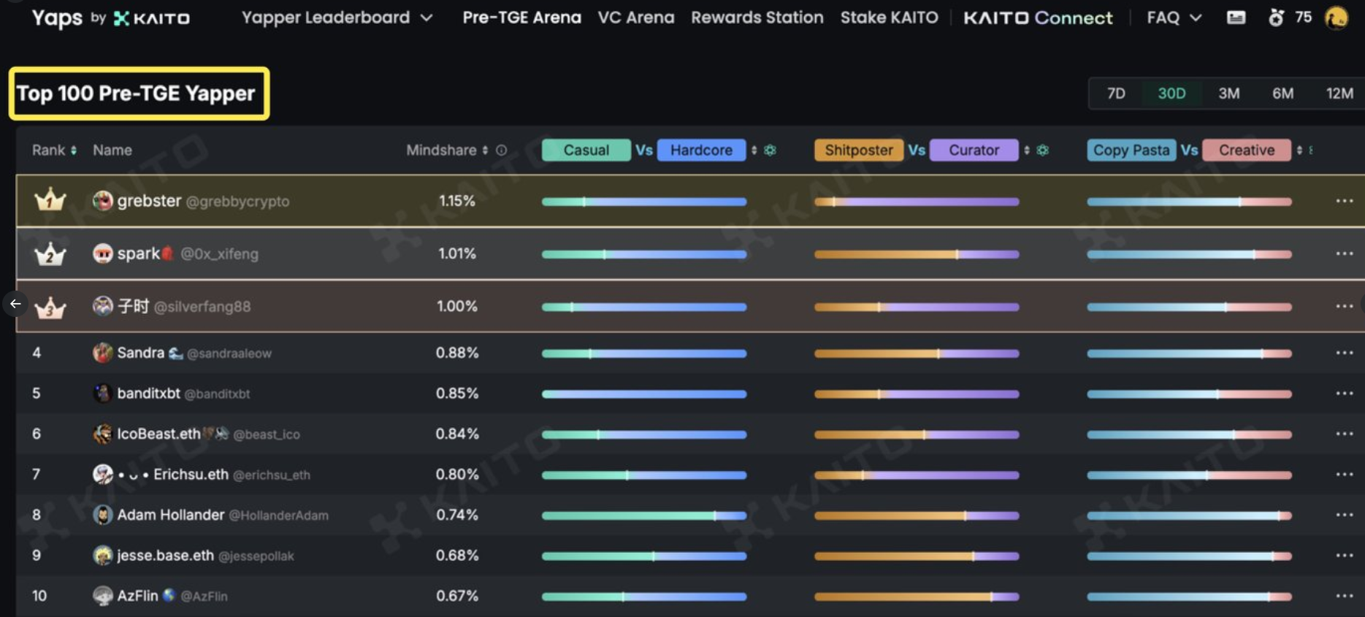Toggle the Curator filter tag

point(974,150)
